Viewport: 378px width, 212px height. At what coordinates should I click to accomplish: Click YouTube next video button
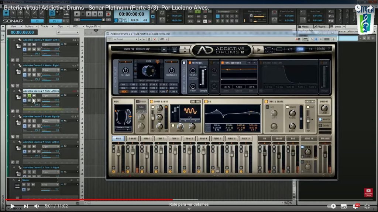point(26,206)
